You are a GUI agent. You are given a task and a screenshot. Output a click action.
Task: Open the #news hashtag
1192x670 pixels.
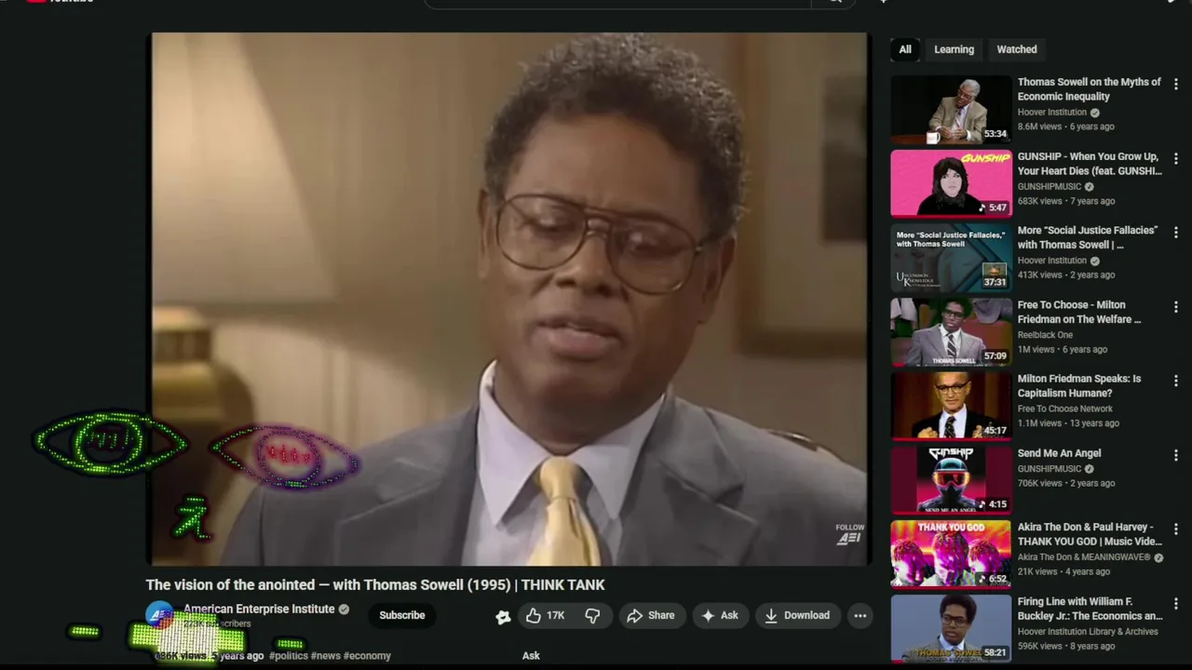(x=325, y=656)
